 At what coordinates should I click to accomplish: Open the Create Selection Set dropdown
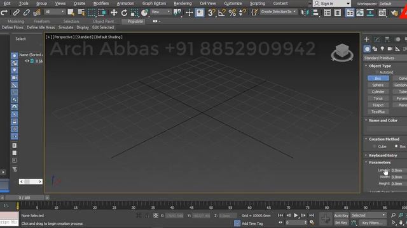[x=279, y=12]
